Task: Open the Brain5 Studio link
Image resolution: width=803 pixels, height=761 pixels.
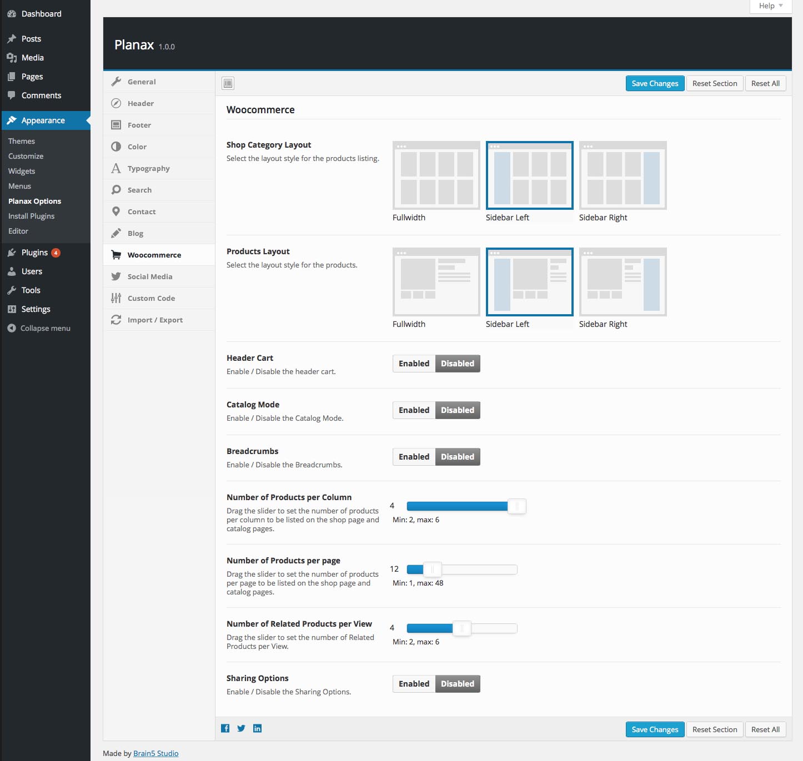Action: pos(155,753)
